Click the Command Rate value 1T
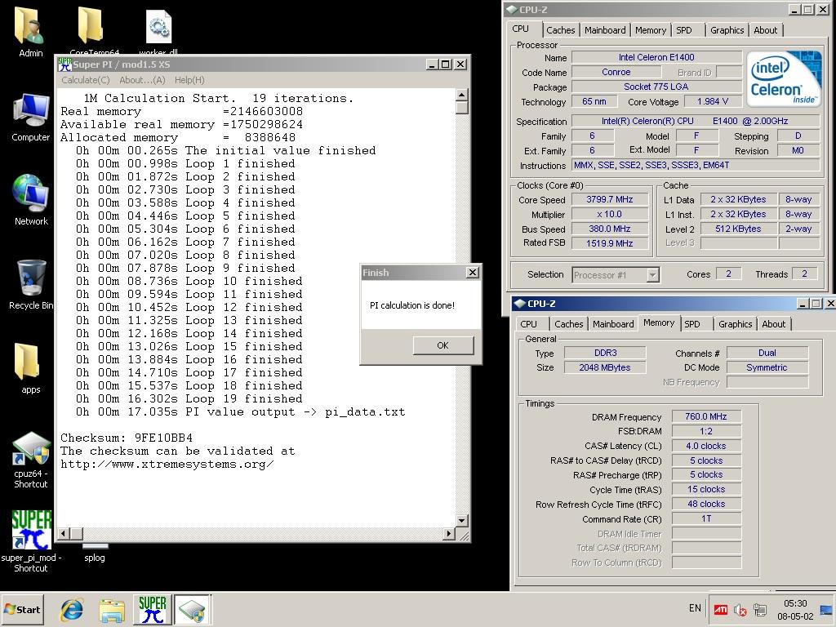 tap(706, 518)
